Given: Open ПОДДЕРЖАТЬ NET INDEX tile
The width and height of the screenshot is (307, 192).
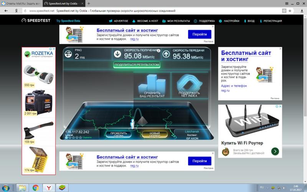Looking at the screenshot, I should pos(189,85).
